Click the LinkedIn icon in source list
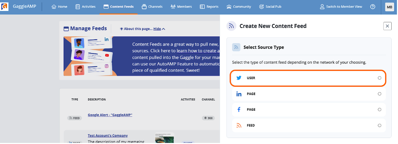Screen dimensions: 398x144 click(239, 94)
